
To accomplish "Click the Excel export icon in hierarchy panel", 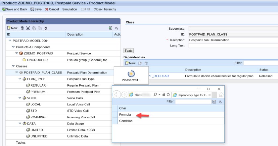I will [x=111, y=28].
